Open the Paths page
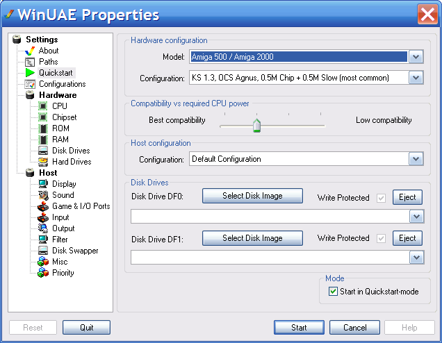This screenshot has width=442, height=343. click(49, 62)
